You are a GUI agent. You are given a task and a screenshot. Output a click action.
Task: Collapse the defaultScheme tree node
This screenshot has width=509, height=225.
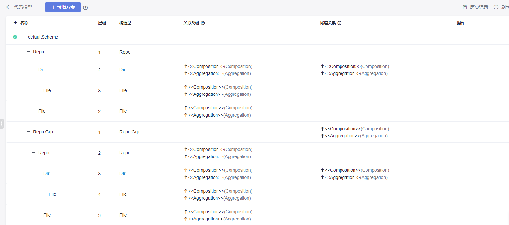pos(23,37)
